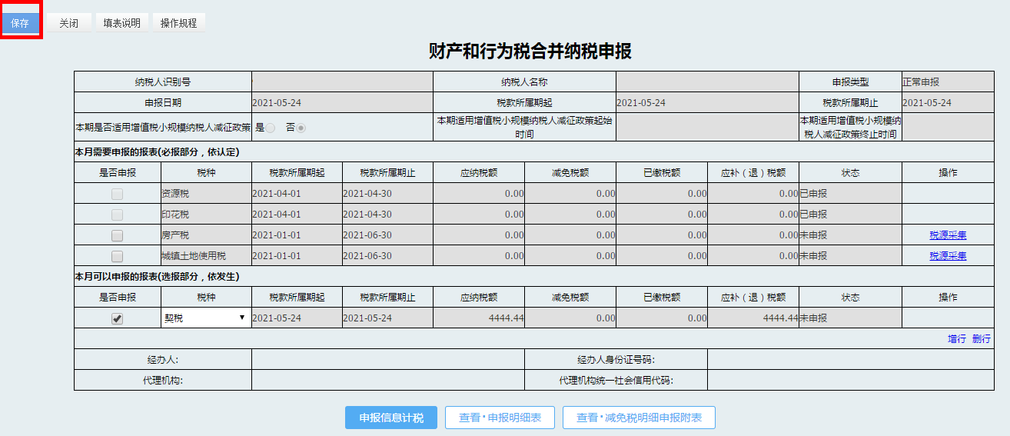Click 印花税 row status 已申报
Screen dimensions: 1010x436
813,215
